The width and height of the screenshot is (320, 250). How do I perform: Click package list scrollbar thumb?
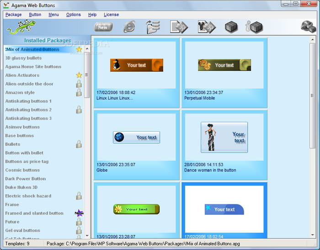(x=87, y=74)
